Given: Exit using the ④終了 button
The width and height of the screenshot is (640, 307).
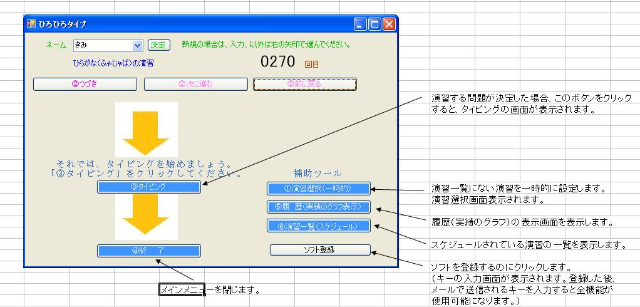Looking at the screenshot, I should [x=149, y=251].
